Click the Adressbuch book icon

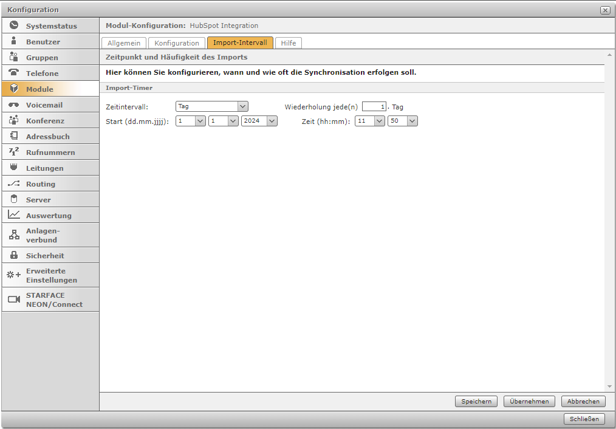click(x=14, y=136)
